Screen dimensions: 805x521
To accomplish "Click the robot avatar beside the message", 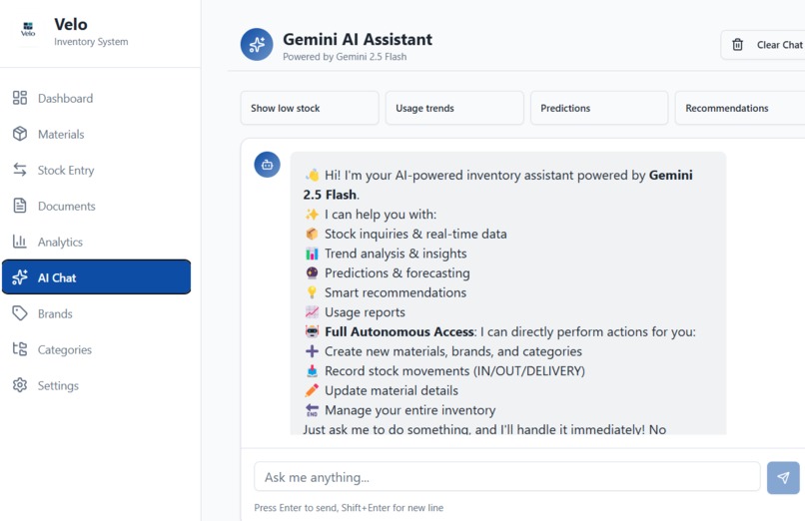I will click(267, 165).
